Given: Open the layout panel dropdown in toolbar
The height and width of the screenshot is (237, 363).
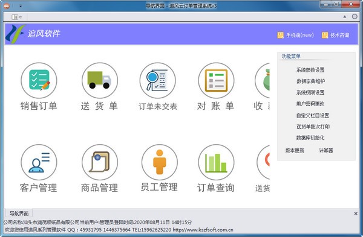Looking at the screenshot, I should pos(17,17).
